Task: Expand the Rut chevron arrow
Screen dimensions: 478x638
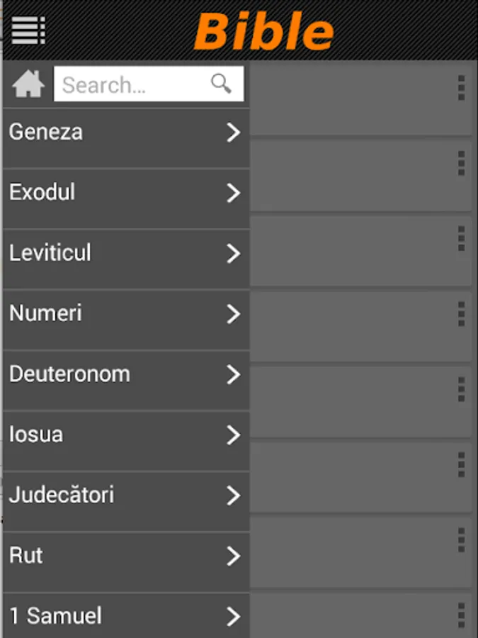Action: [233, 556]
